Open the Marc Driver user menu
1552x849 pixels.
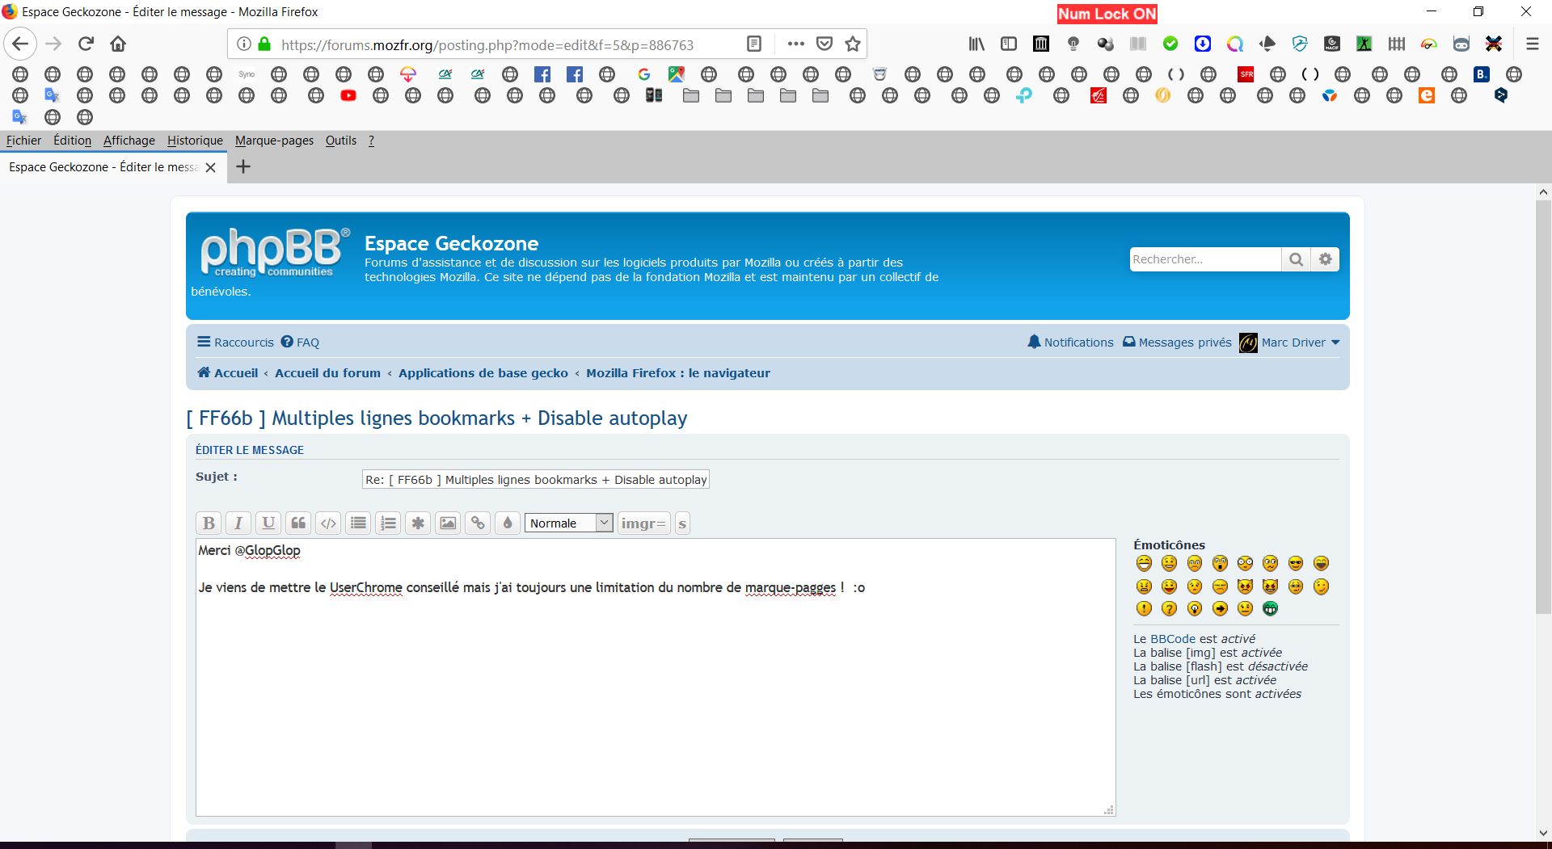[x=1289, y=343]
